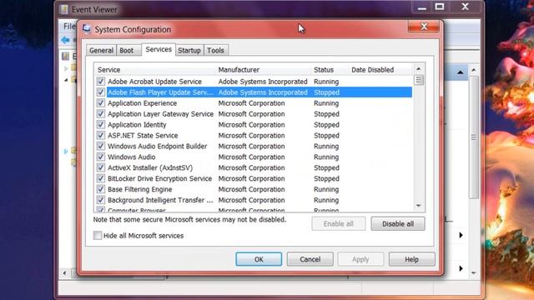Screen dimensions: 534x300
Task: Click the services list scrollbar thumb
Action: (419, 80)
